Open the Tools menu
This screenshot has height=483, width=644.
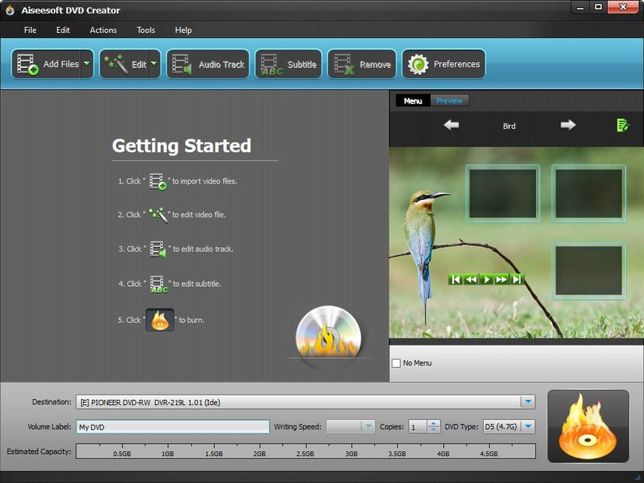(145, 30)
